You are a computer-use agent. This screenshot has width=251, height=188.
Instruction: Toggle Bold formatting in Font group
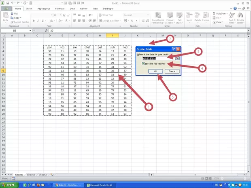click(33, 21)
